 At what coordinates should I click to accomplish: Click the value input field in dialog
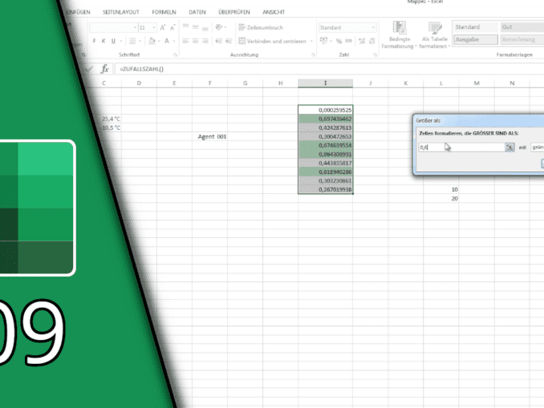[461, 147]
